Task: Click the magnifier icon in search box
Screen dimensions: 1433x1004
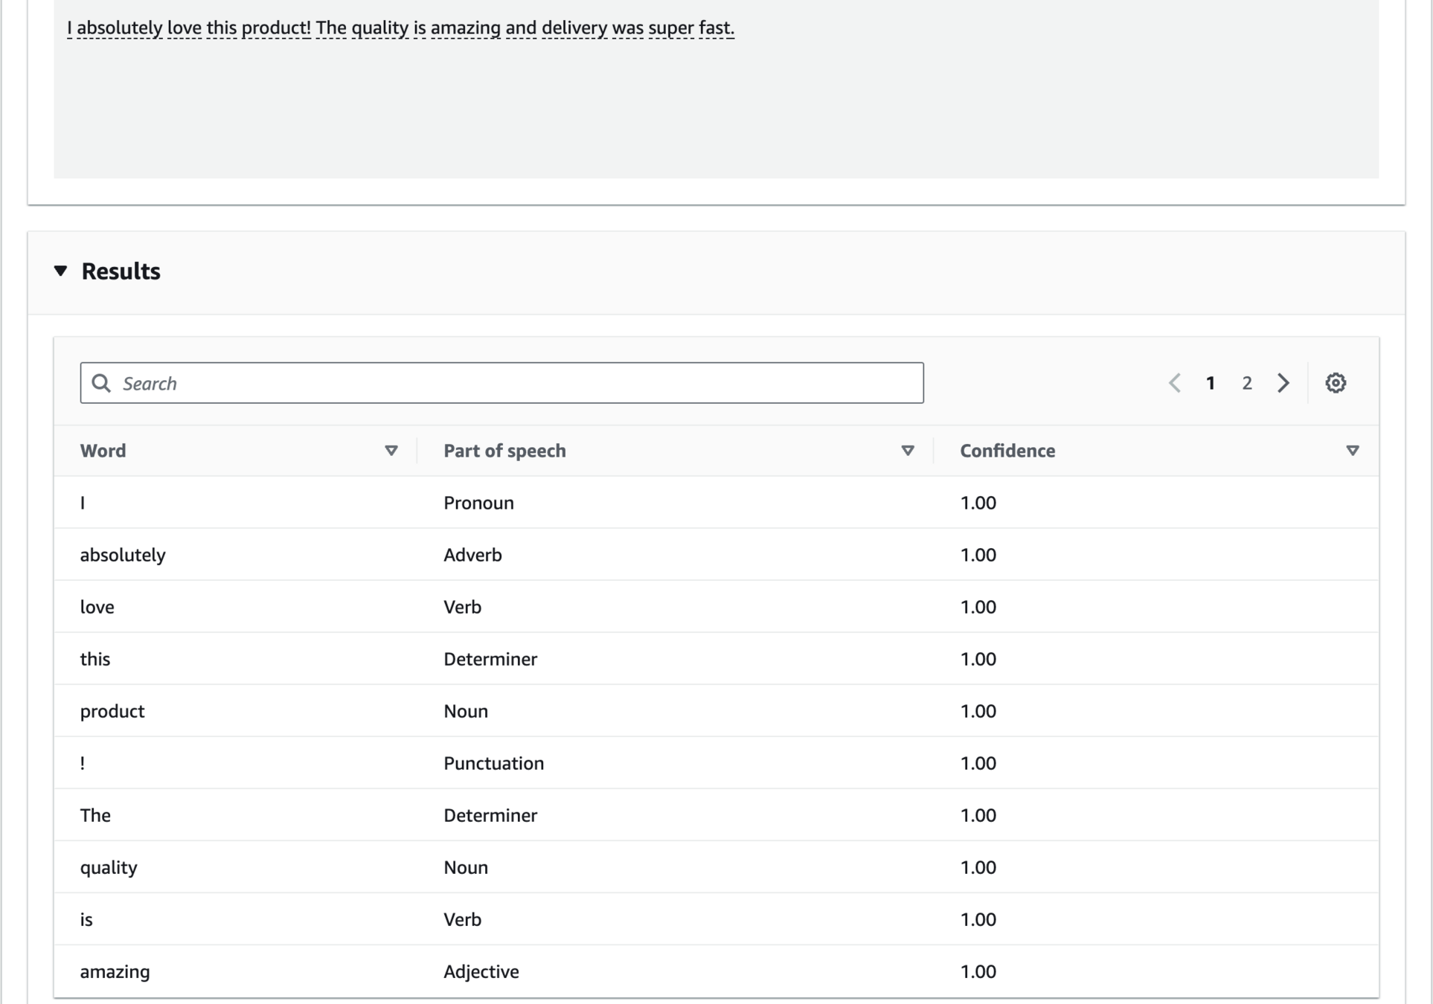Action: coord(101,383)
